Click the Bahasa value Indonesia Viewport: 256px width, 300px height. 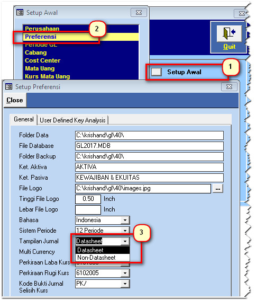[x=88, y=220]
